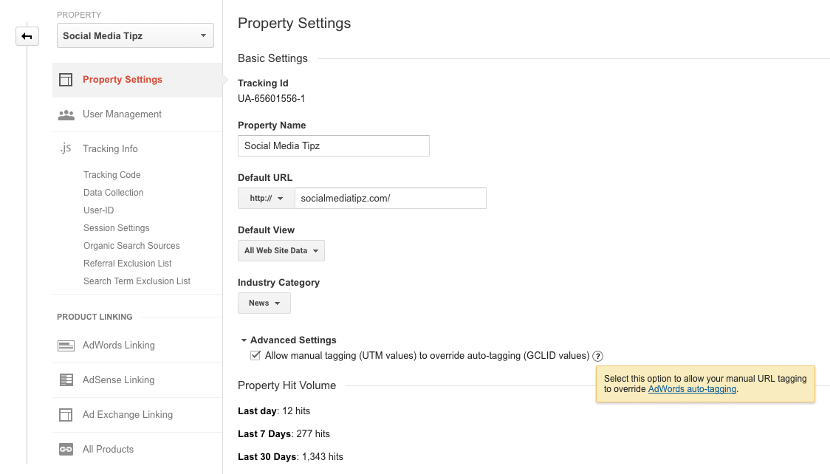Open AdWords Linking menu item

pos(137,346)
